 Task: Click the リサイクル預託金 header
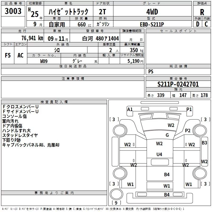[132, 55]
